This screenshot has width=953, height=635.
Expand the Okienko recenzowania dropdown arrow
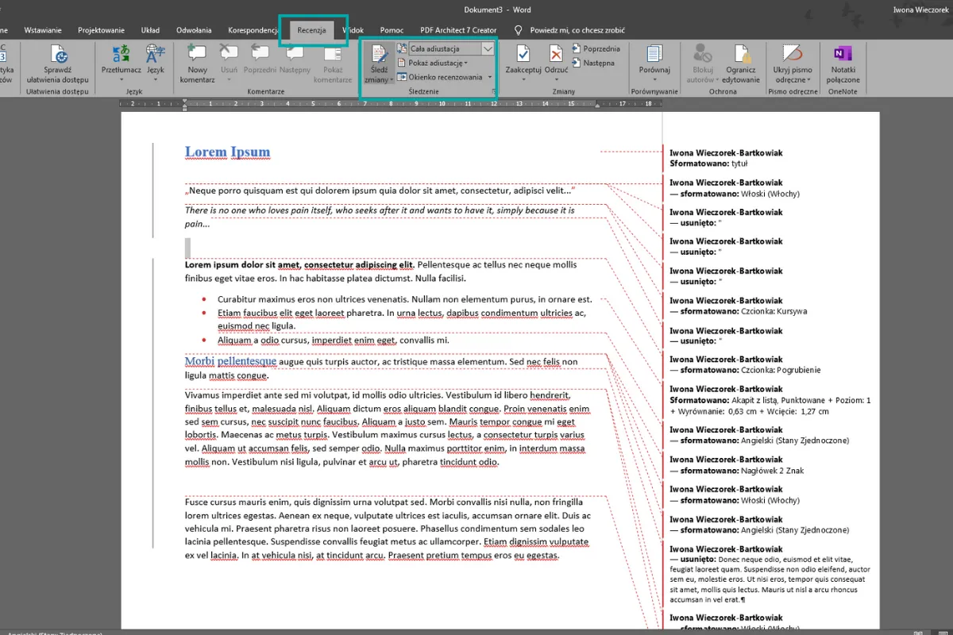(x=490, y=77)
